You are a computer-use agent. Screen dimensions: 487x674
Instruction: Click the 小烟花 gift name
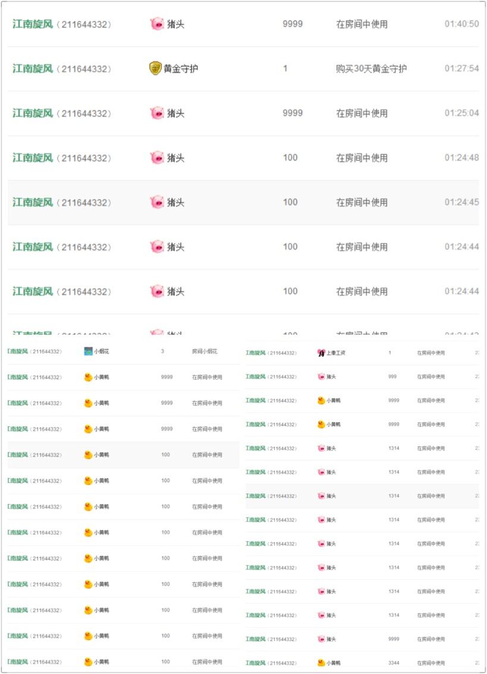[102, 351]
